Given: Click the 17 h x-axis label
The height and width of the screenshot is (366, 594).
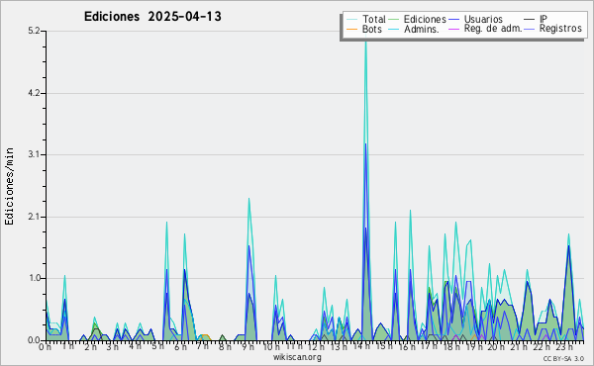Looking at the screenshot, I should (429, 346).
